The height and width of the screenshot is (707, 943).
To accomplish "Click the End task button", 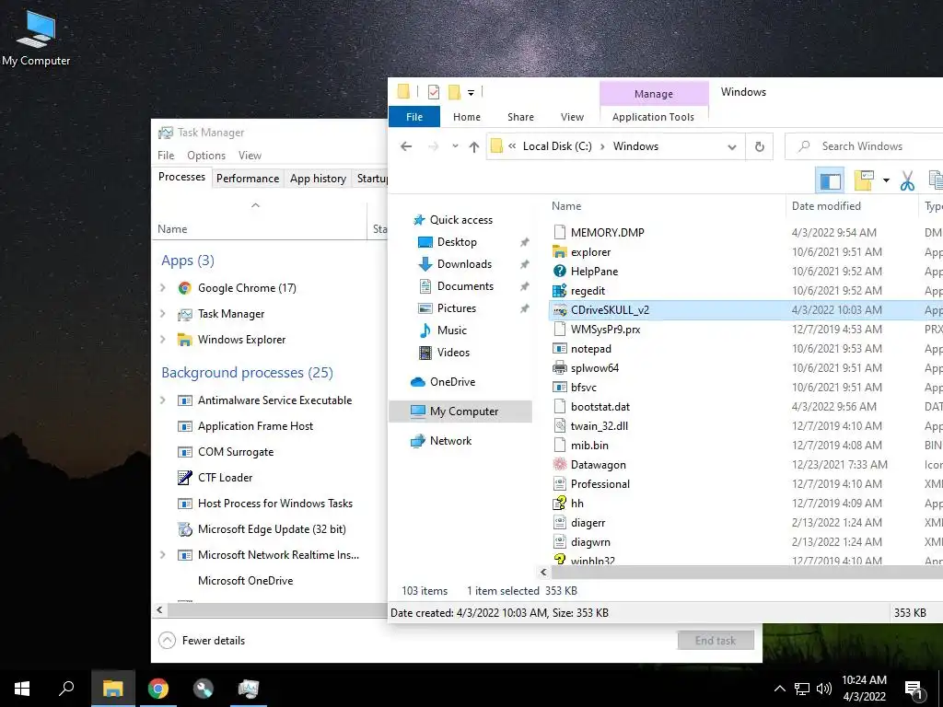I will (716, 641).
